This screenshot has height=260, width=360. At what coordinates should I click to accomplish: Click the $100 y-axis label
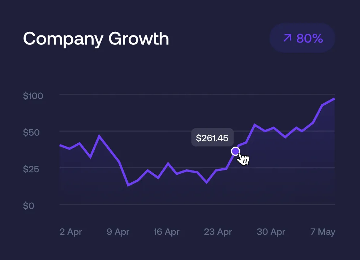click(x=33, y=96)
